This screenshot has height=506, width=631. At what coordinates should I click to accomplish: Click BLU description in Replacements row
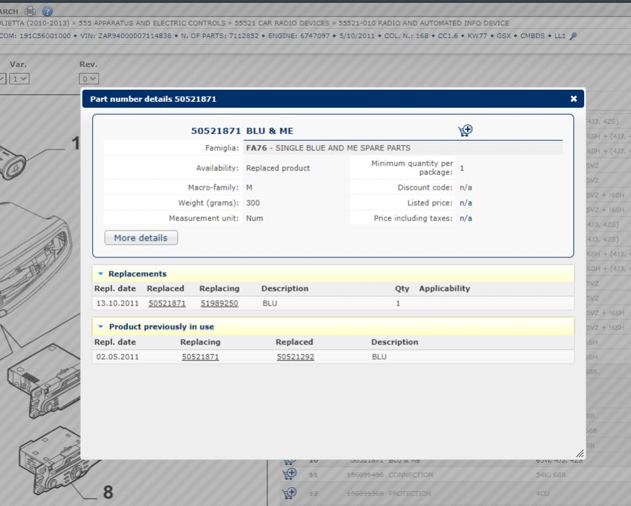[x=270, y=303]
